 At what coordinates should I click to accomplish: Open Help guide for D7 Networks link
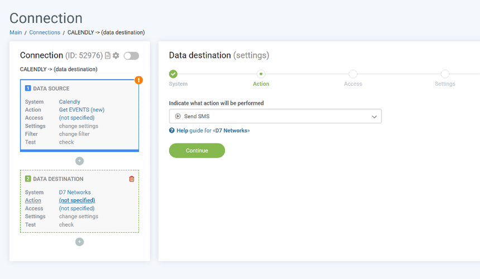[213, 130]
